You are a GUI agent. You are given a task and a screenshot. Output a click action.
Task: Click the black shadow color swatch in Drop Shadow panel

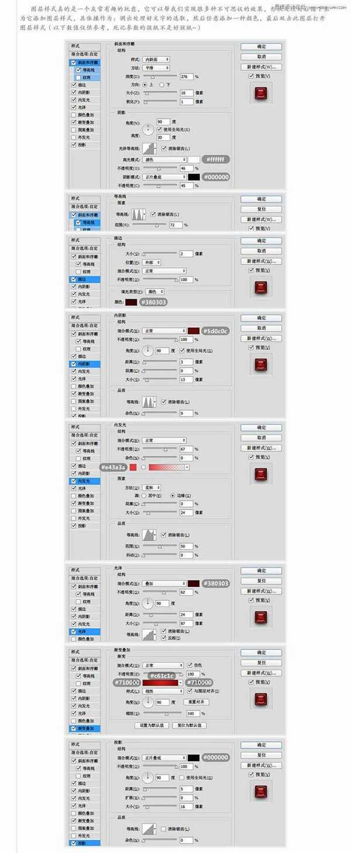pos(194,757)
